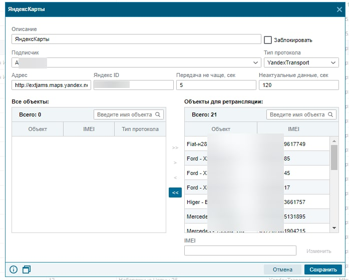
Task: Click the >> move-all-right arrow
Action: pyautogui.click(x=175, y=148)
